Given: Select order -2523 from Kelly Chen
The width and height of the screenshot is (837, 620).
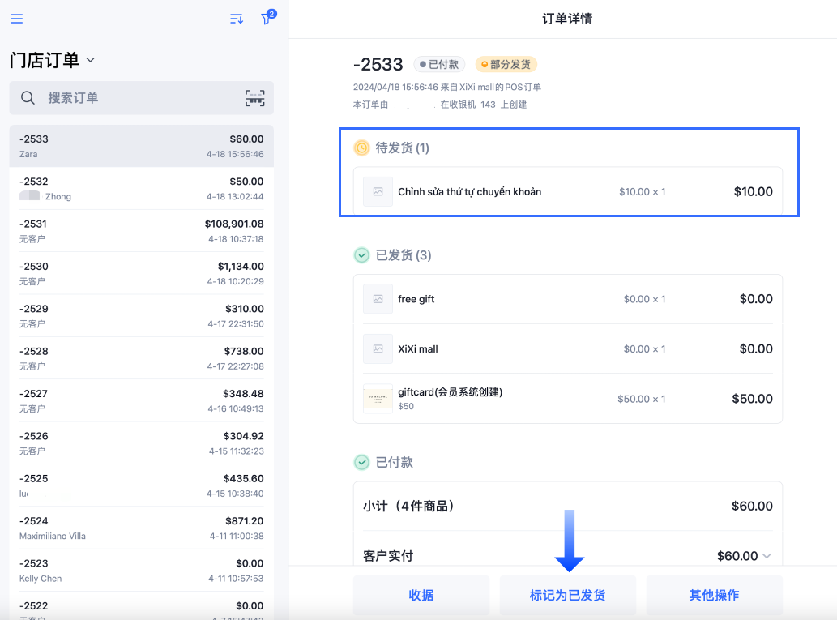Looking at the screenshot, I should click(x=142, y=571).
